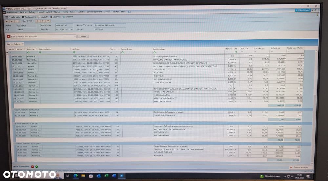Open the Zeitmanagement menu
328x181 pixels.
tap(94, 12)
